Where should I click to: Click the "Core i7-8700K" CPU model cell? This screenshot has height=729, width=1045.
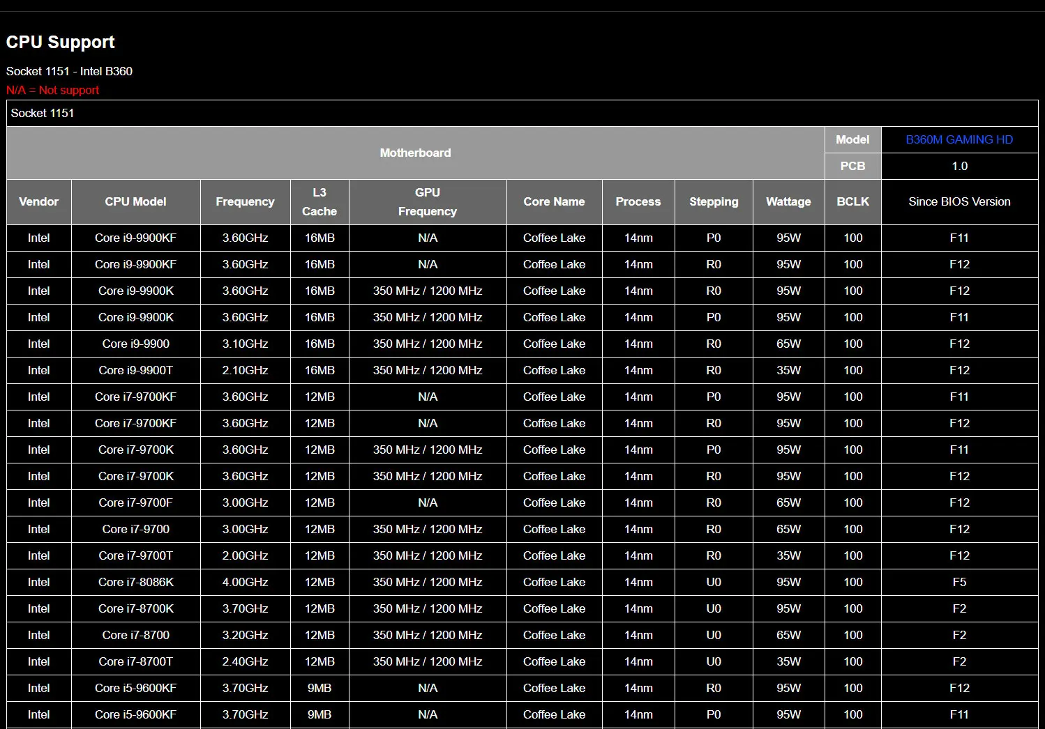(x=136, y=608)
